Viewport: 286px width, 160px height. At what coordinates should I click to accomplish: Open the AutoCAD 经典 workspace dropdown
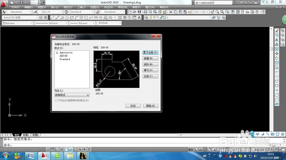click(x=20, y=17)
